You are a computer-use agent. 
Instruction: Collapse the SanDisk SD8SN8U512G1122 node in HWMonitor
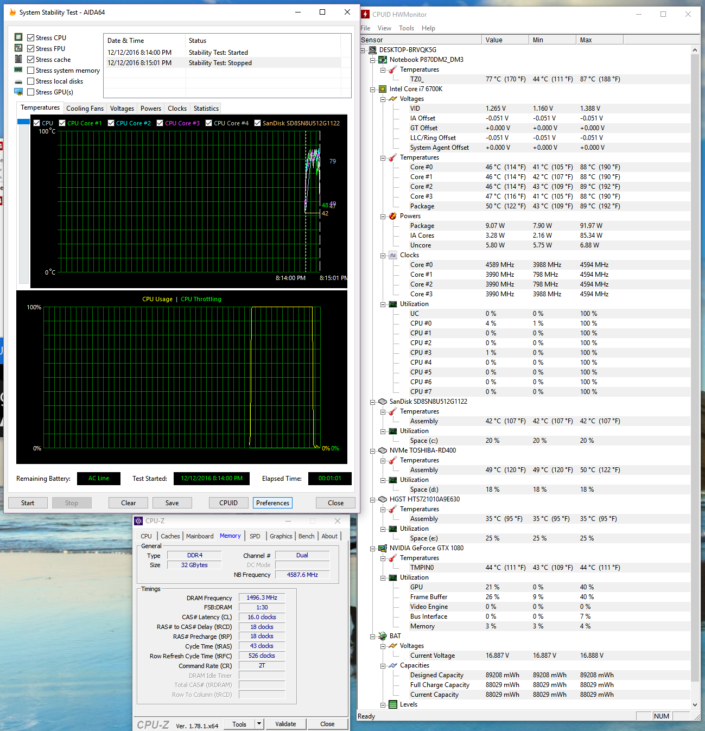pyautogui.click(x=373, y=402)
